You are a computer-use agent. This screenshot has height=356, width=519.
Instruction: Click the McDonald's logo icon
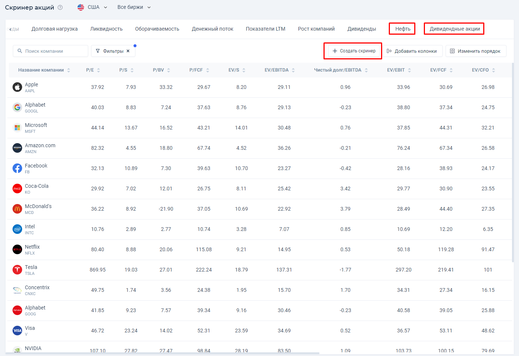[x=17, y=209]
